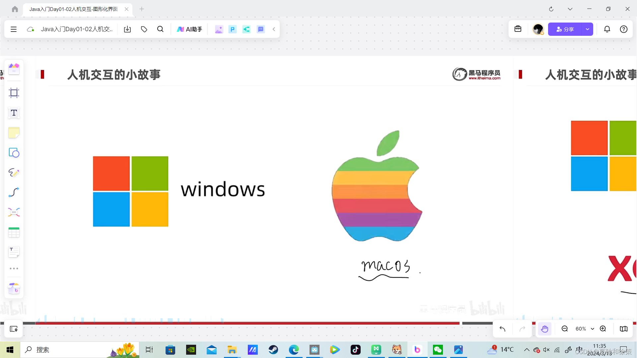
Task: Open the shapes tool
Action: [x=14, y=153]
